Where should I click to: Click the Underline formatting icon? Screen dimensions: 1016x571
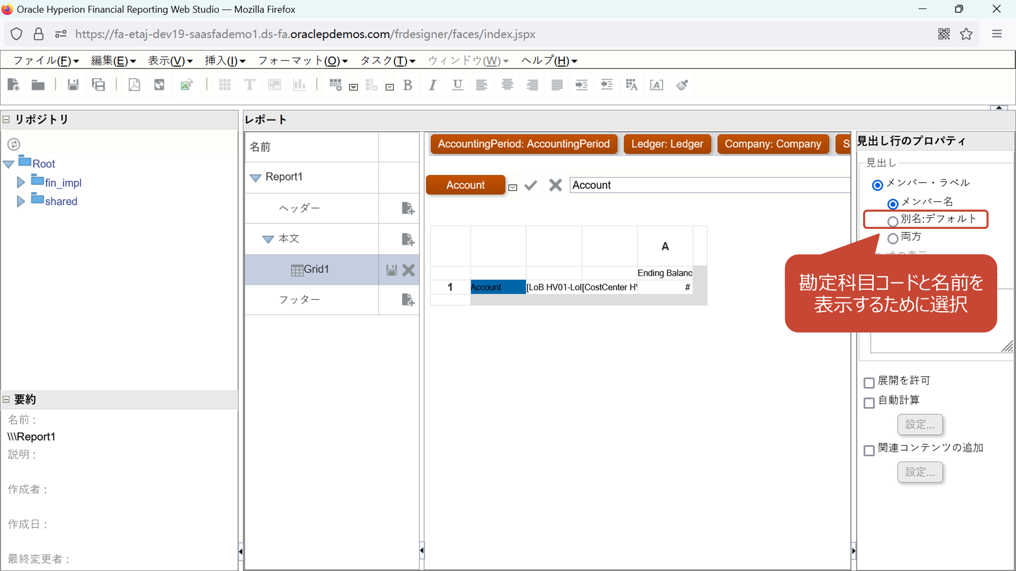pyautogui.click(x=457, y=85)
